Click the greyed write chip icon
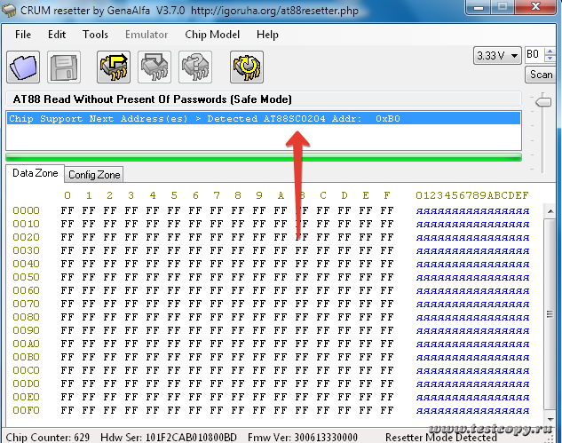Viewport: 562px width, 443px height. coord(154,67)
